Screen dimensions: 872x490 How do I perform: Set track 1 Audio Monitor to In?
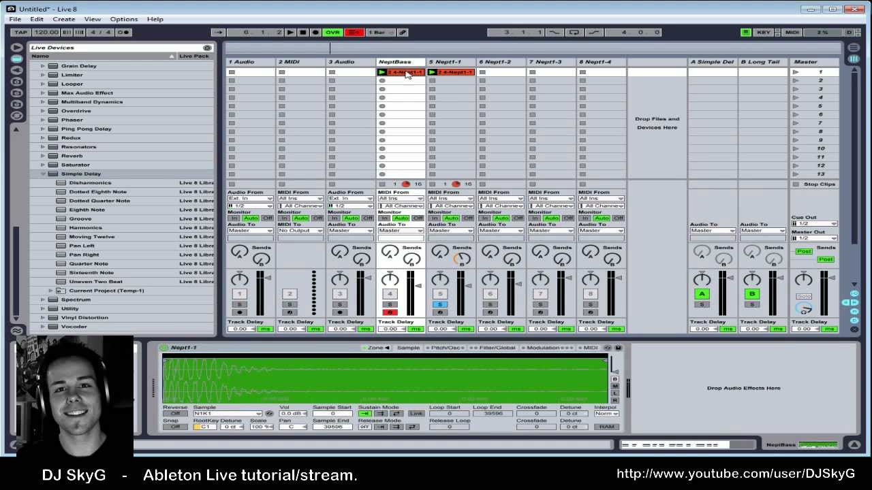click(234, 218)
